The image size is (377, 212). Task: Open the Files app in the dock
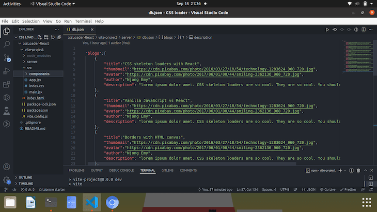[x=10, y=202]
